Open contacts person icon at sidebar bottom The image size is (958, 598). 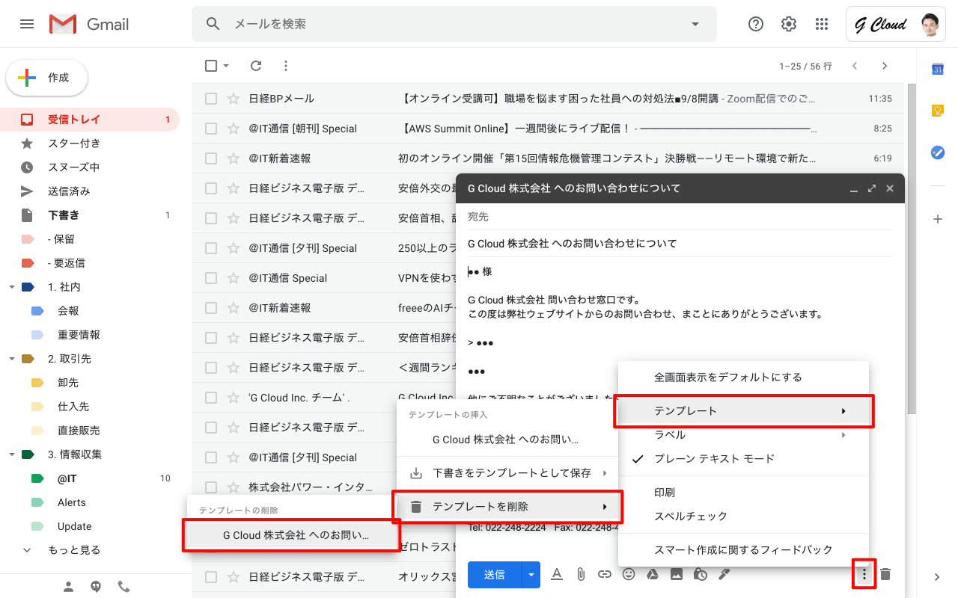[69, 587]
